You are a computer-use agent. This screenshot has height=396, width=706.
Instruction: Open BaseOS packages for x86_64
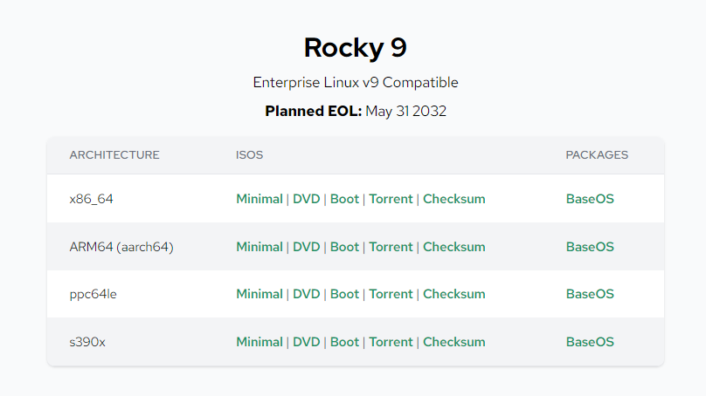click(x=590, y=199)
